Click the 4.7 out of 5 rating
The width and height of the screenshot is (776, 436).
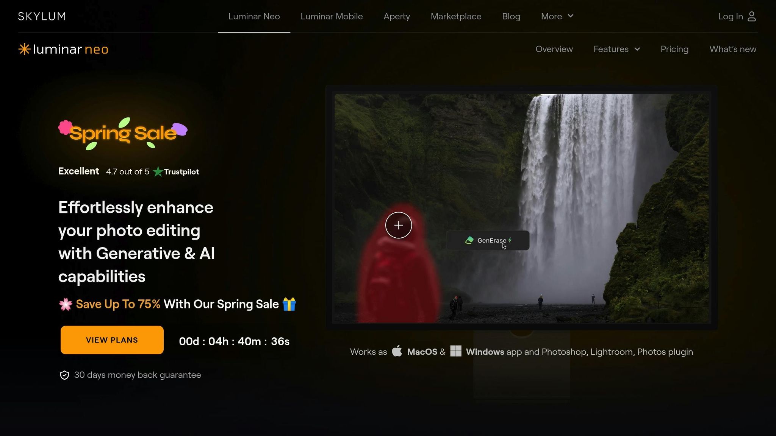click(x=128, y=172)
